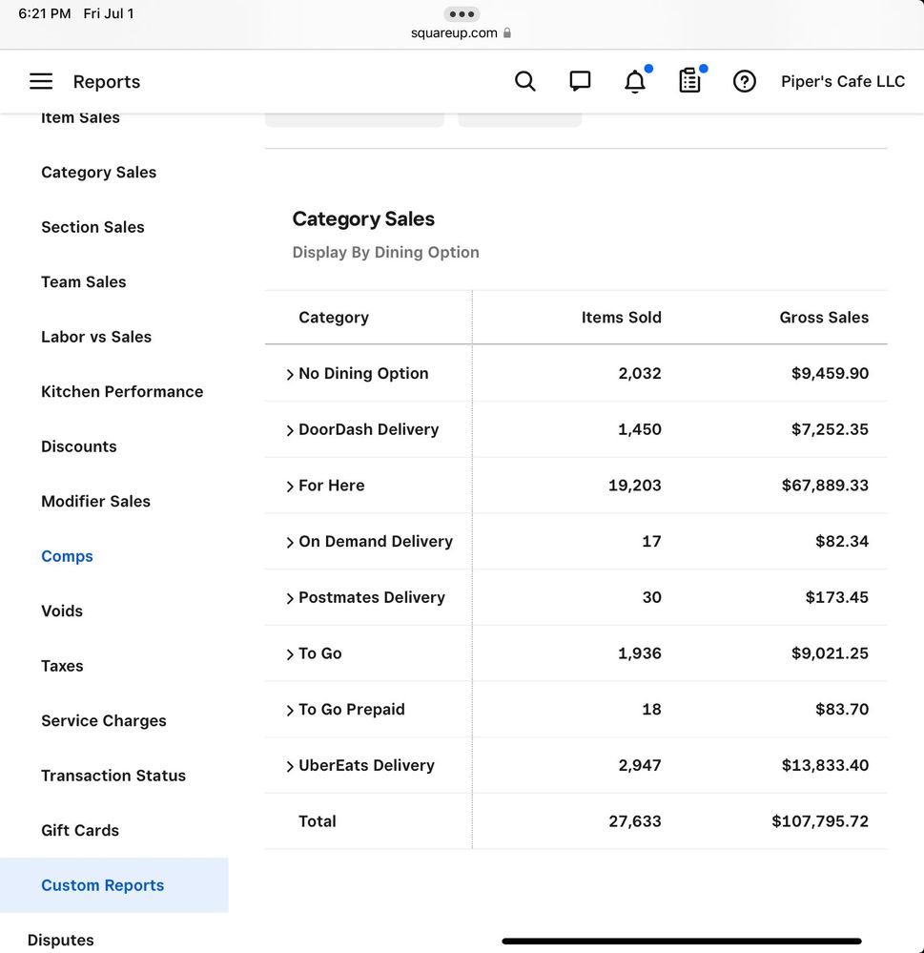
Task: Select Custom Reports in sidebar
Action: 102,885
